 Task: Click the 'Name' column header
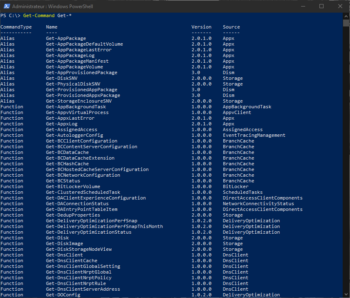[52, 27]
